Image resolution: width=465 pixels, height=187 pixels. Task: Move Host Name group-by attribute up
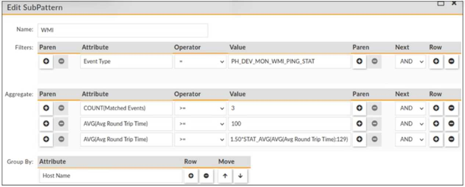[225, 176]
